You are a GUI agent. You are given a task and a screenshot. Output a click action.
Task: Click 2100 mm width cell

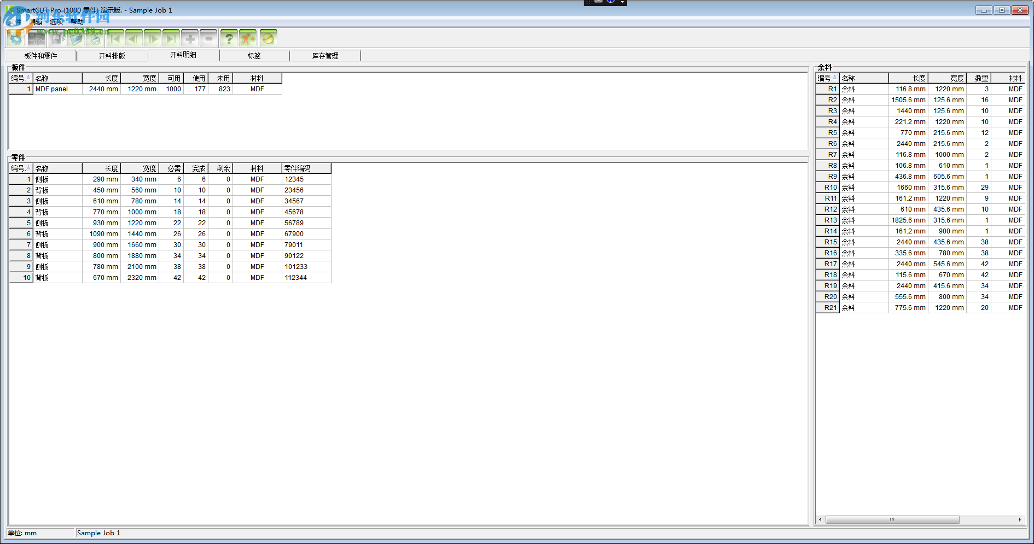(140, 267)
